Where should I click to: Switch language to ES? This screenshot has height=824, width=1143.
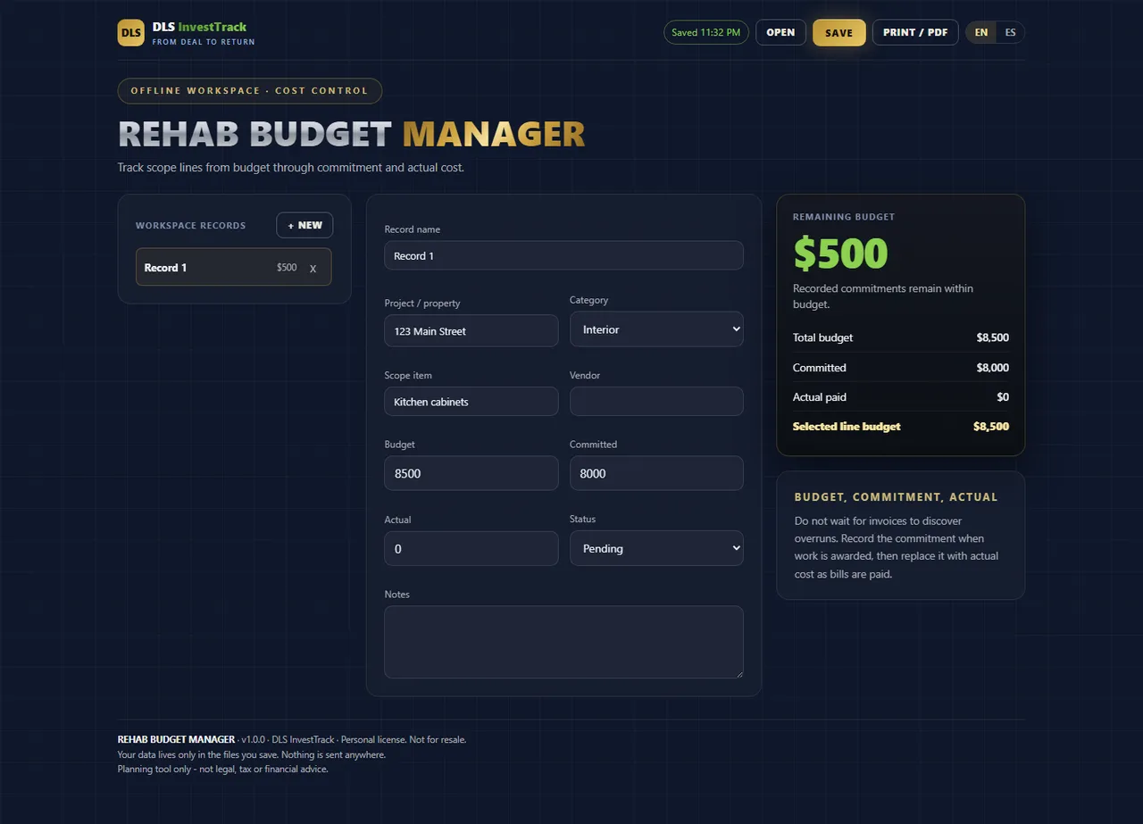point(1010,32)
